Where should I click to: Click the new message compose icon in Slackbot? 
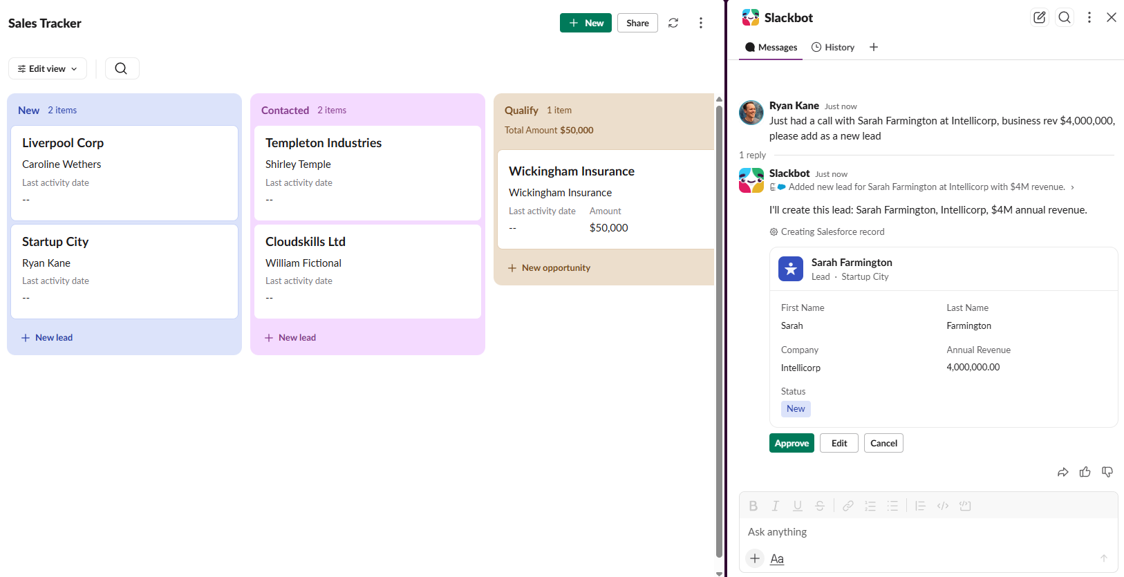click(1040, 17)
